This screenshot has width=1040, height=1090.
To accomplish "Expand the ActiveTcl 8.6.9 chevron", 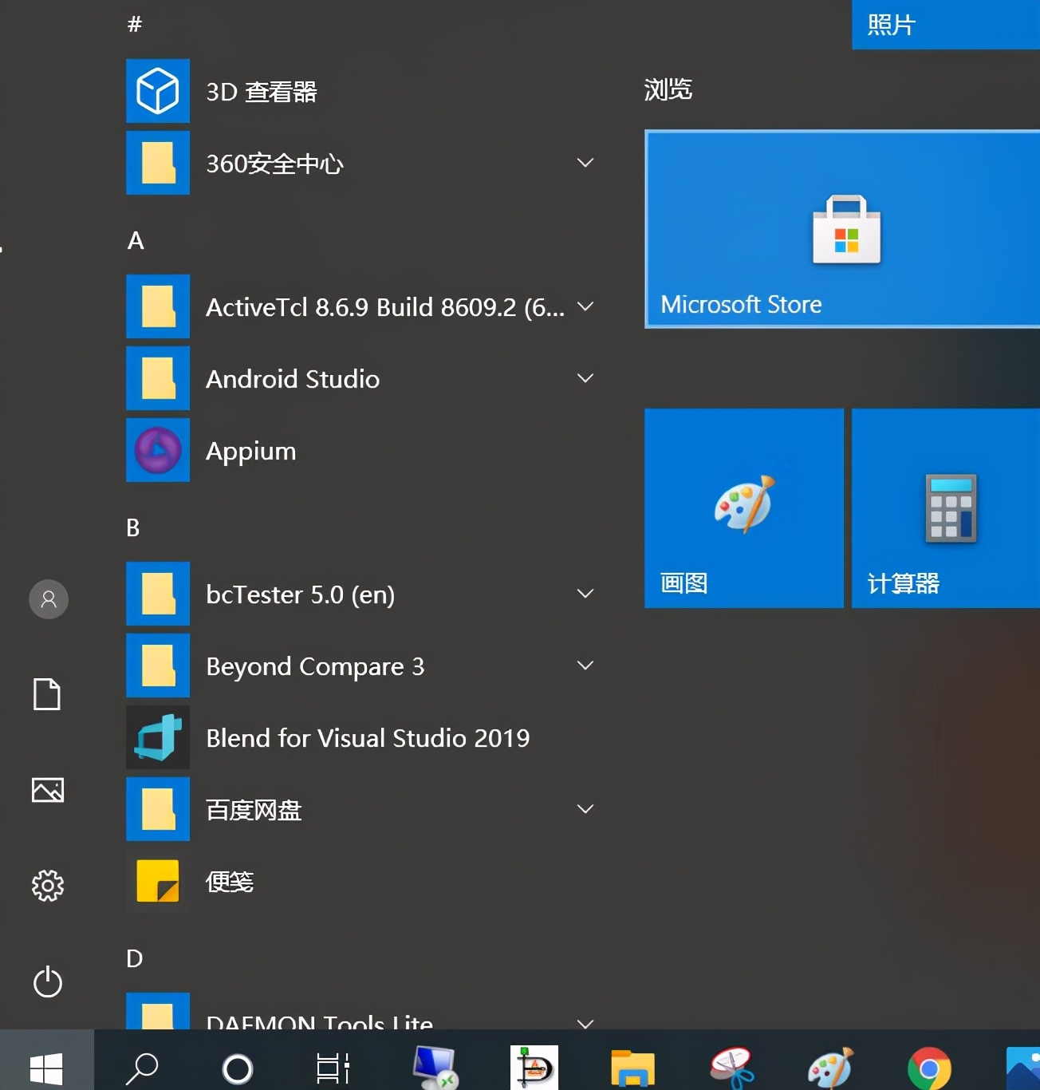I will [x=585, y=306].
